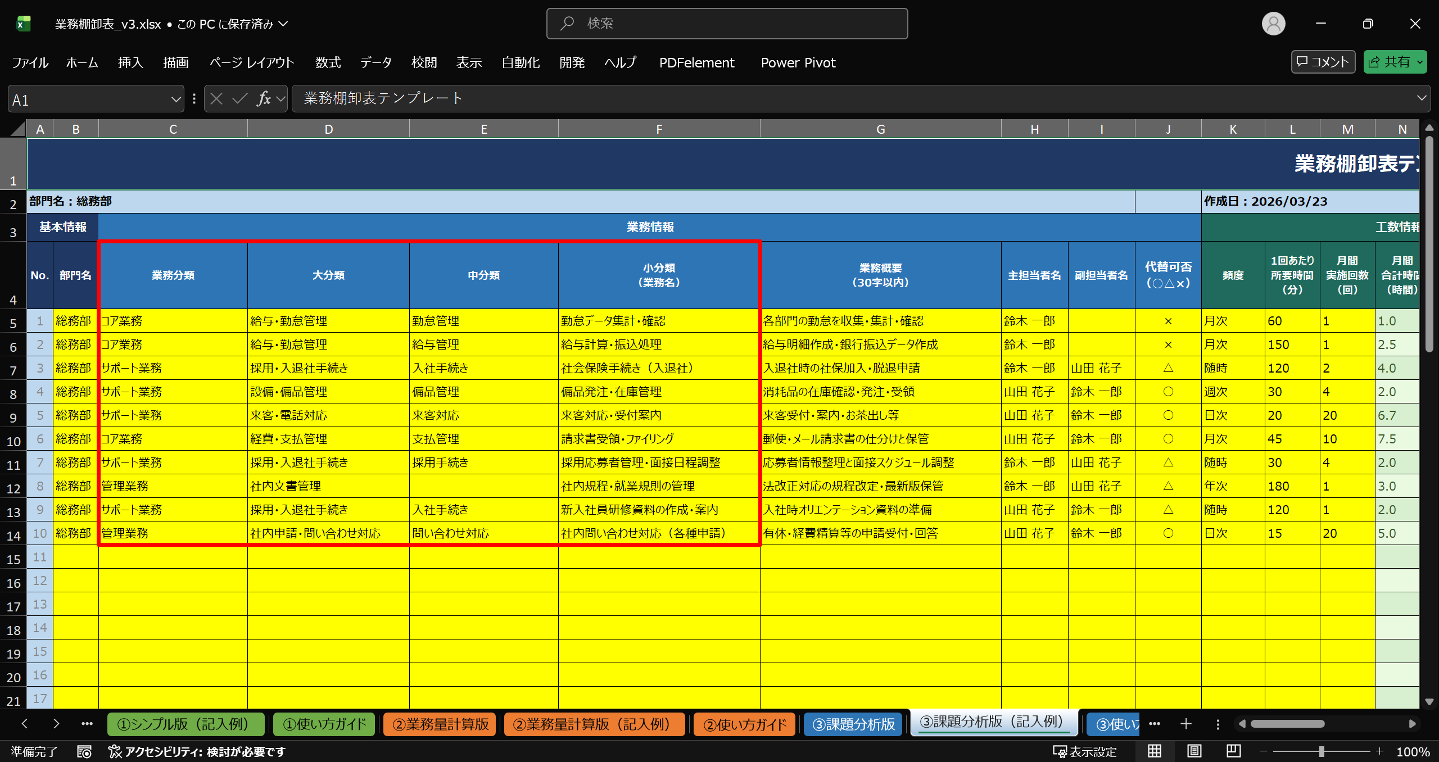Switch to Page Layout view mode
Viewport: 1439px width, 762px height.
[1194, 751]
